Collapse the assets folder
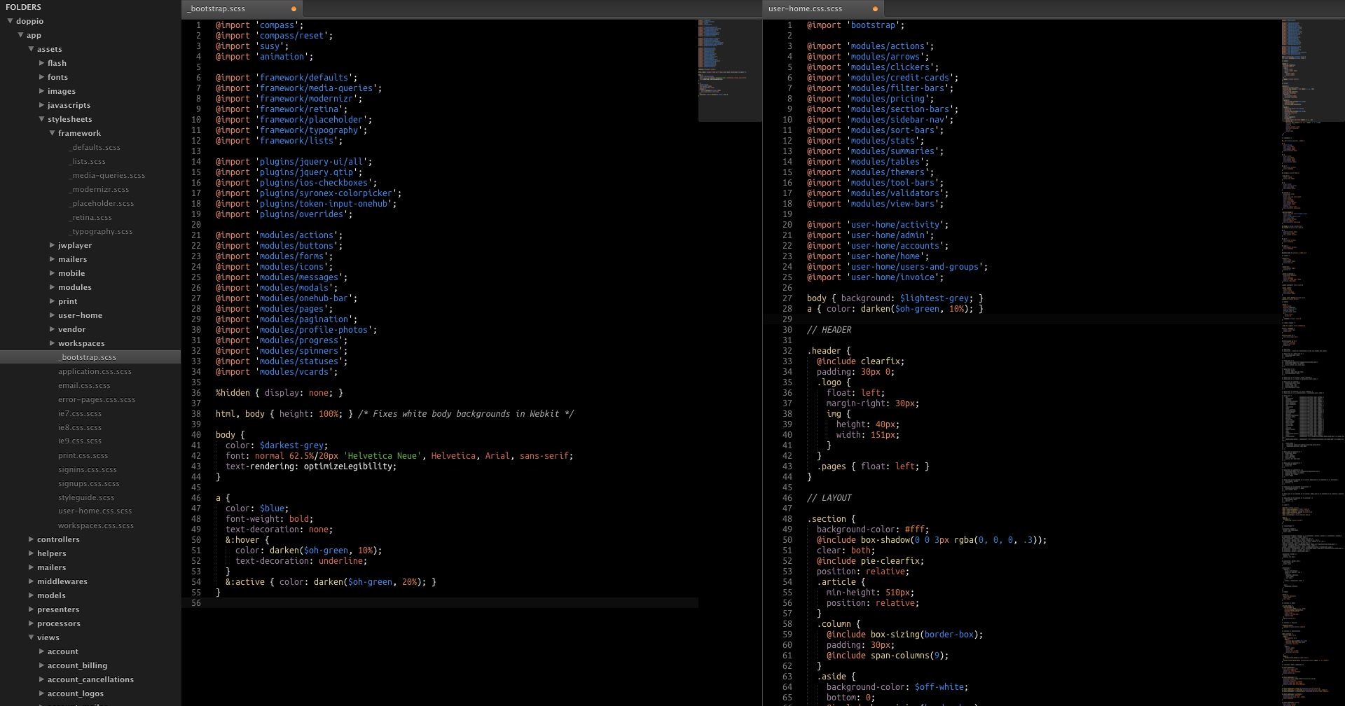Viewport: 1345px width, 706px height. click(x=32, y=49)
